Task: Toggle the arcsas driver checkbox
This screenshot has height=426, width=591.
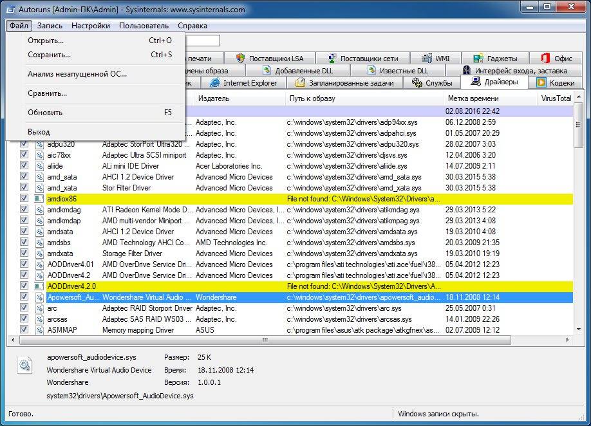Action: click(x=24, y=319)
